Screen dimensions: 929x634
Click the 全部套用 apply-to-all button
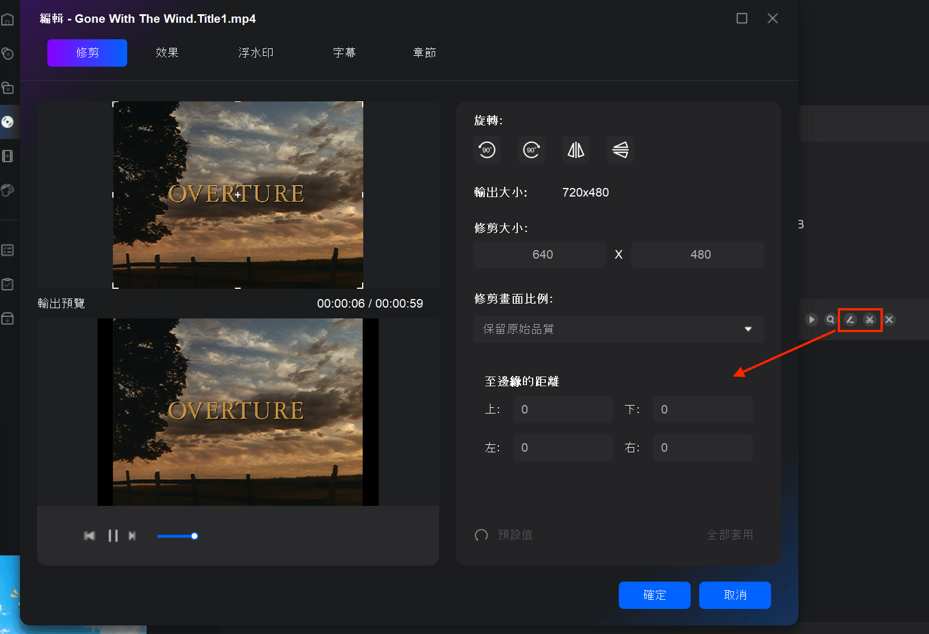[x=730, y=535]
